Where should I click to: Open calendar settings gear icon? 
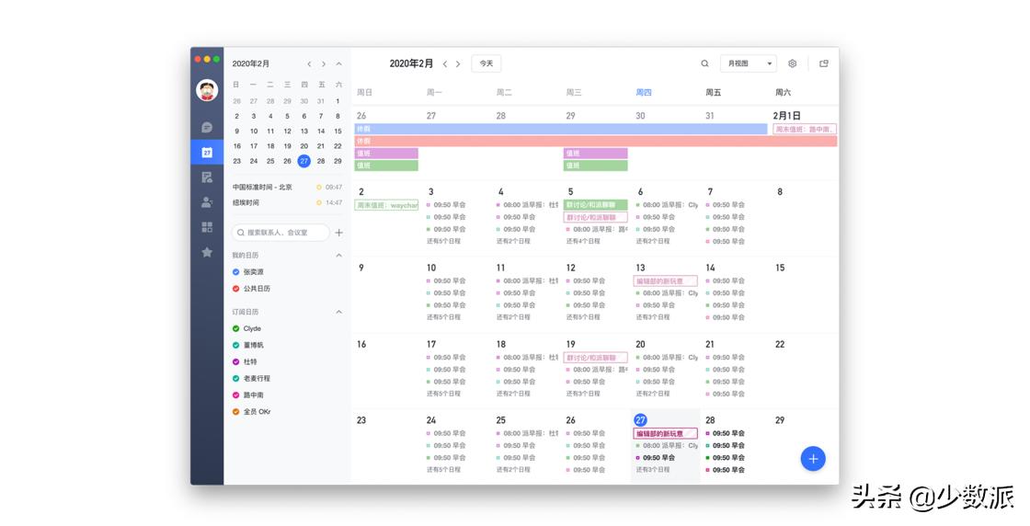(792, 63)
